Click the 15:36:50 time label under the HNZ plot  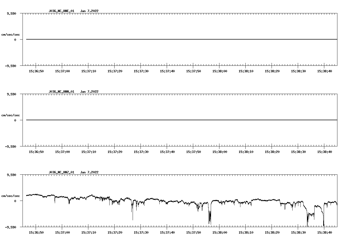[x=36, y=233]
